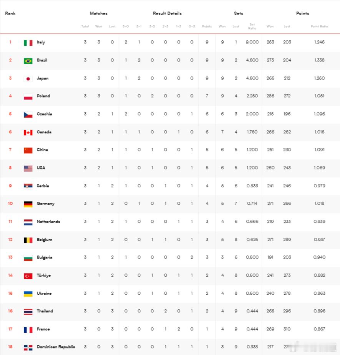Click the Sets group header

tap(238, 13)
